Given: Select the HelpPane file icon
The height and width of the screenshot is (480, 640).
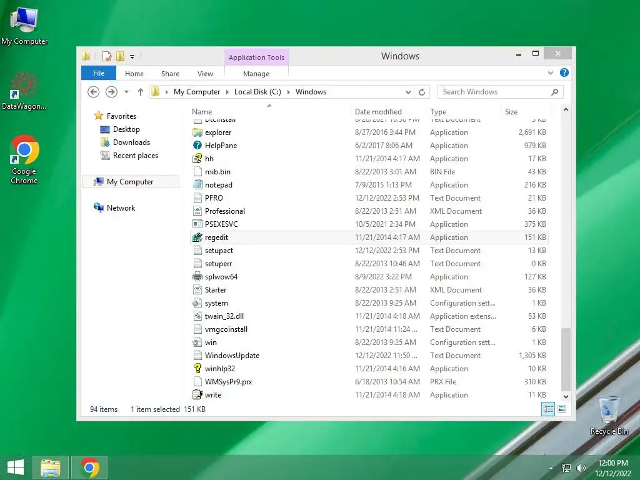Looking at the screenshot, I should tap(197, 145).
